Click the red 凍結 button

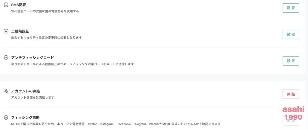coord(291,94)
